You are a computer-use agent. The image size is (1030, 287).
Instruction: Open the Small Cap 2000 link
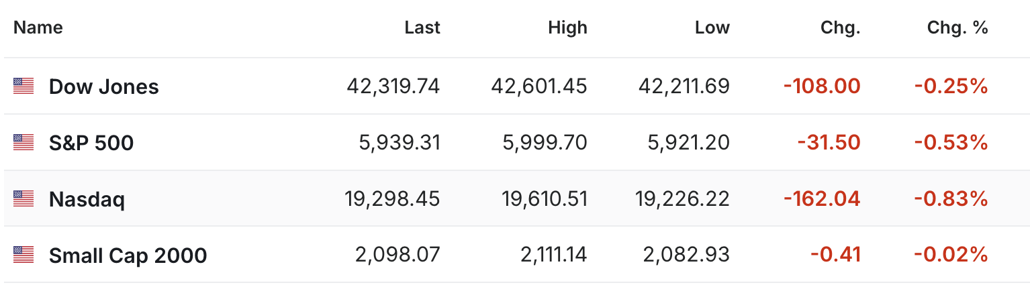coord(128,255)
